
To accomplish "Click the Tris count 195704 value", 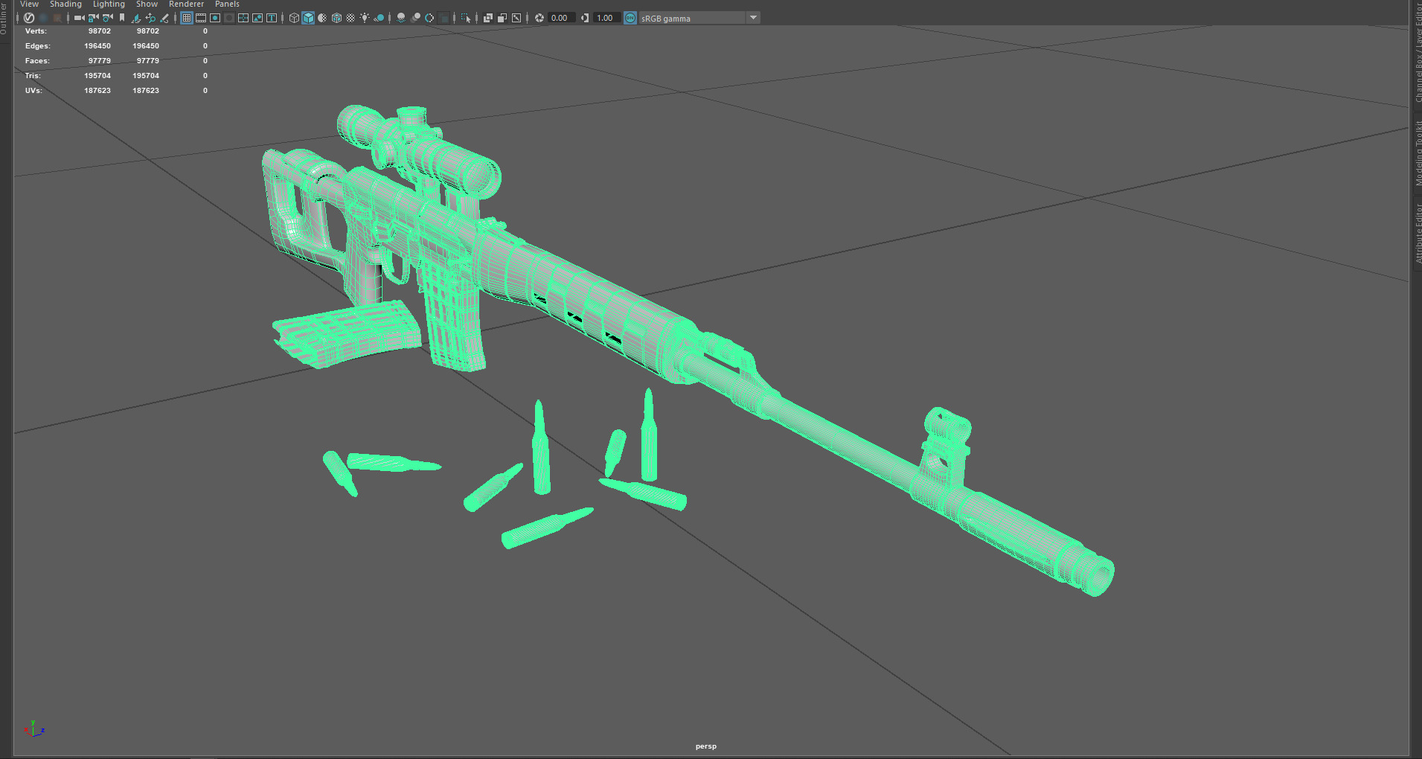I will (97, 76).
